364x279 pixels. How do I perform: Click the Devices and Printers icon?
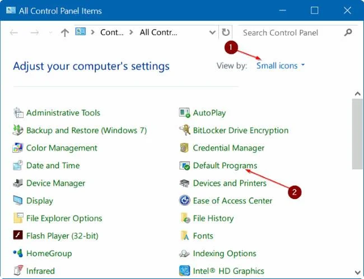click(x=185, y=183)
